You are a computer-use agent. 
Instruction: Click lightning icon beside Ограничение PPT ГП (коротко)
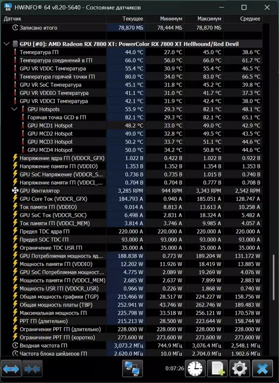point(15,337)
